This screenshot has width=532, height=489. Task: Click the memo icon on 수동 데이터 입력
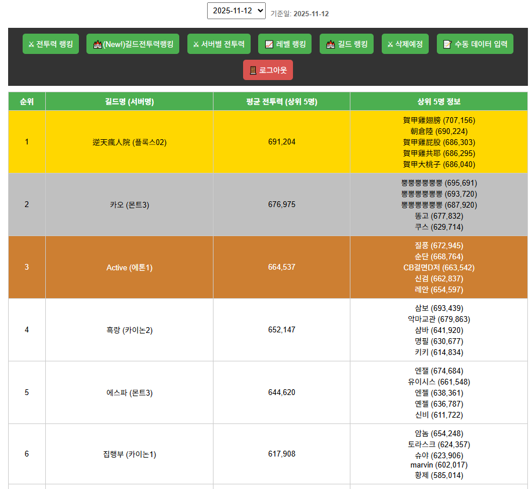tap(447, 44)
